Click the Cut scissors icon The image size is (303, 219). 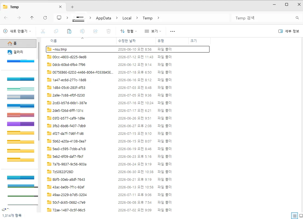point(43,31)
